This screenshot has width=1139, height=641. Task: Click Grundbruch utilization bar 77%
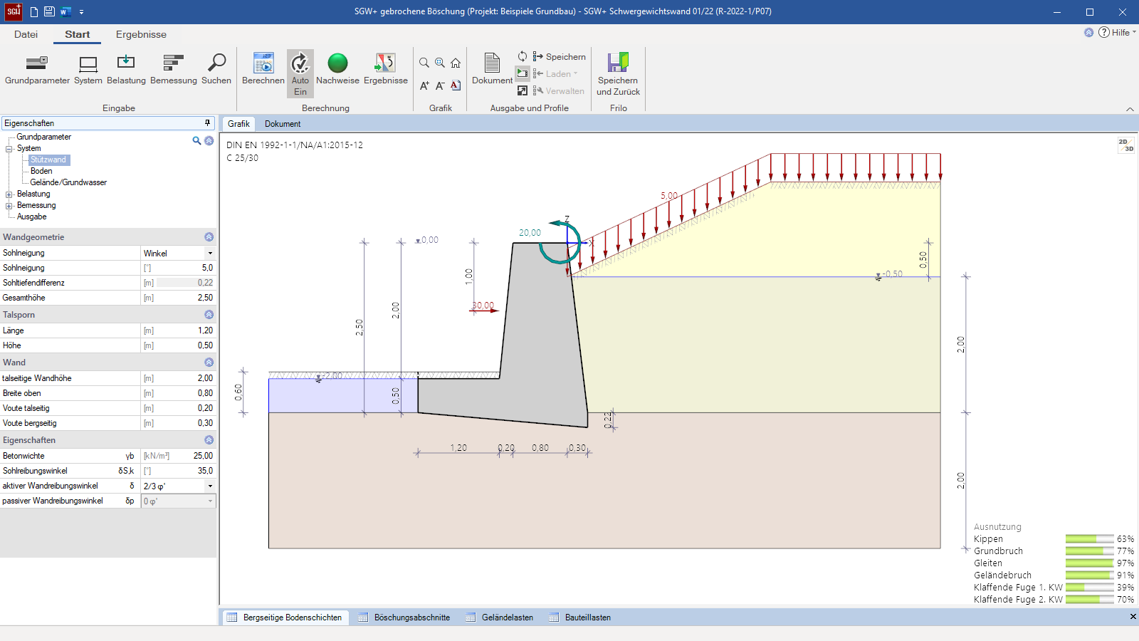click(x=1089, y=551)
